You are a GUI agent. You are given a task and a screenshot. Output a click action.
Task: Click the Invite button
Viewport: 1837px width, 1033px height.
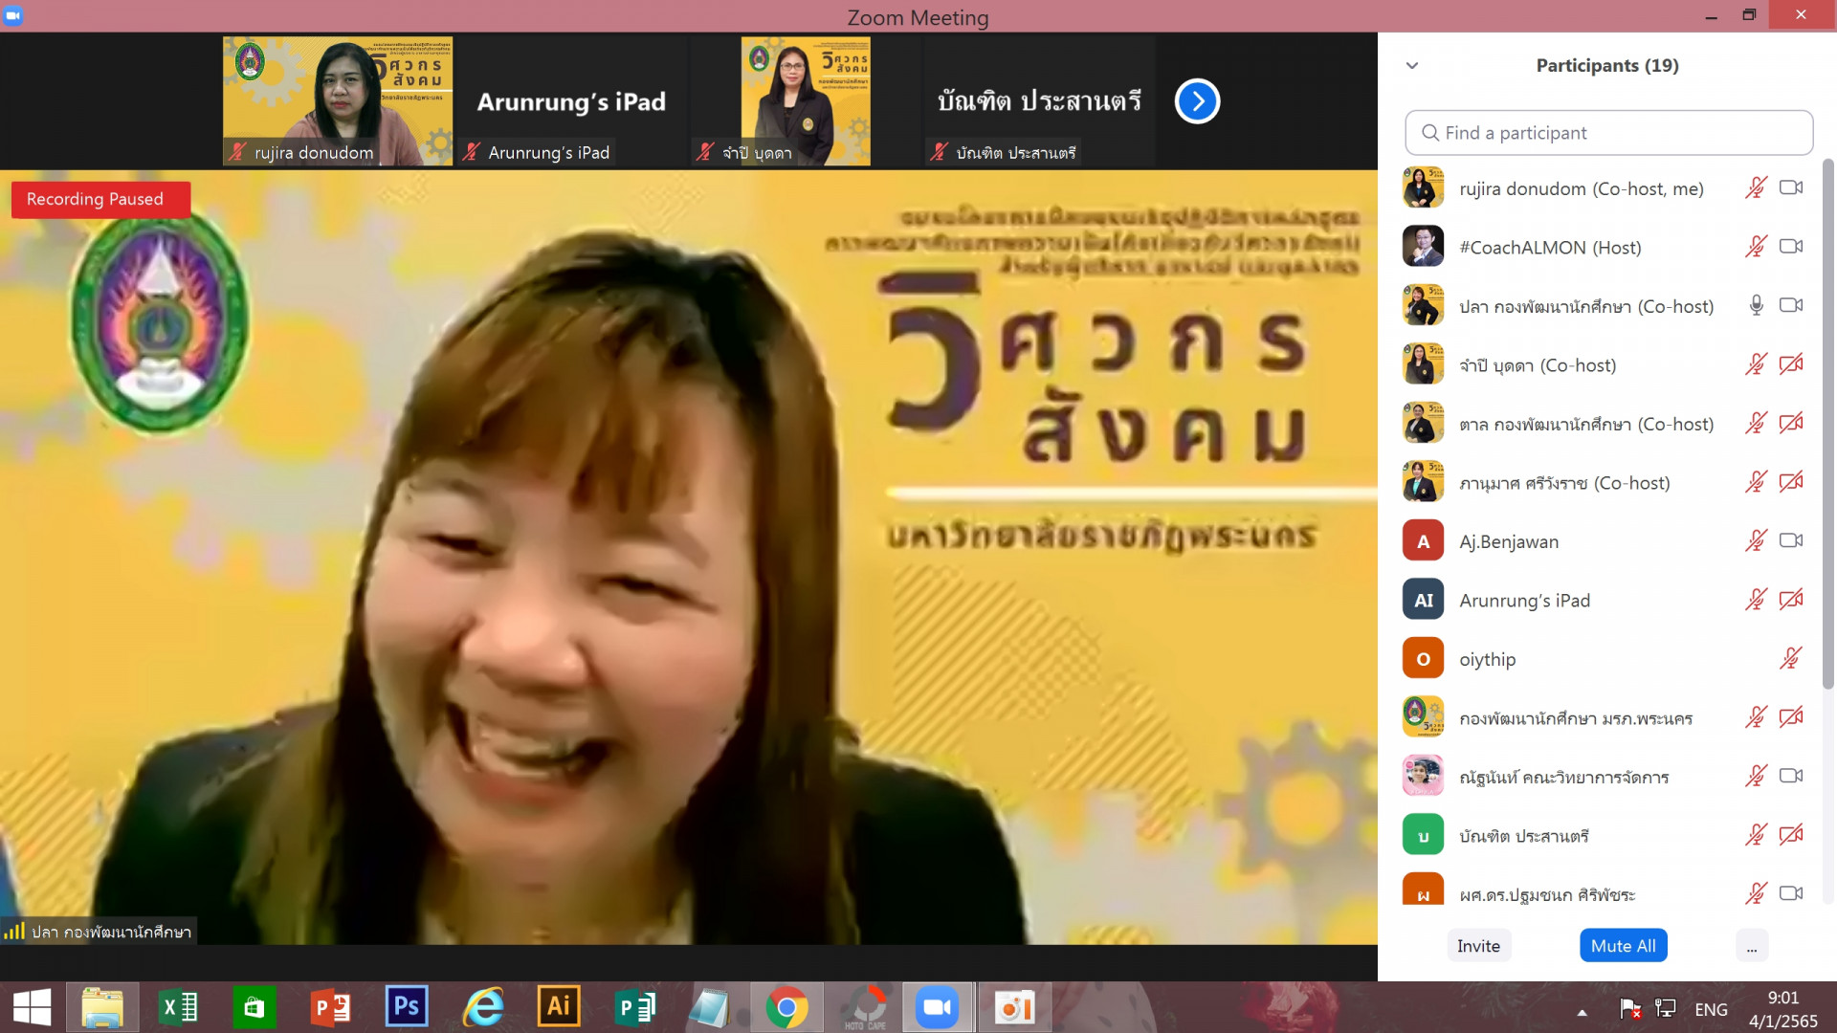1478,946
